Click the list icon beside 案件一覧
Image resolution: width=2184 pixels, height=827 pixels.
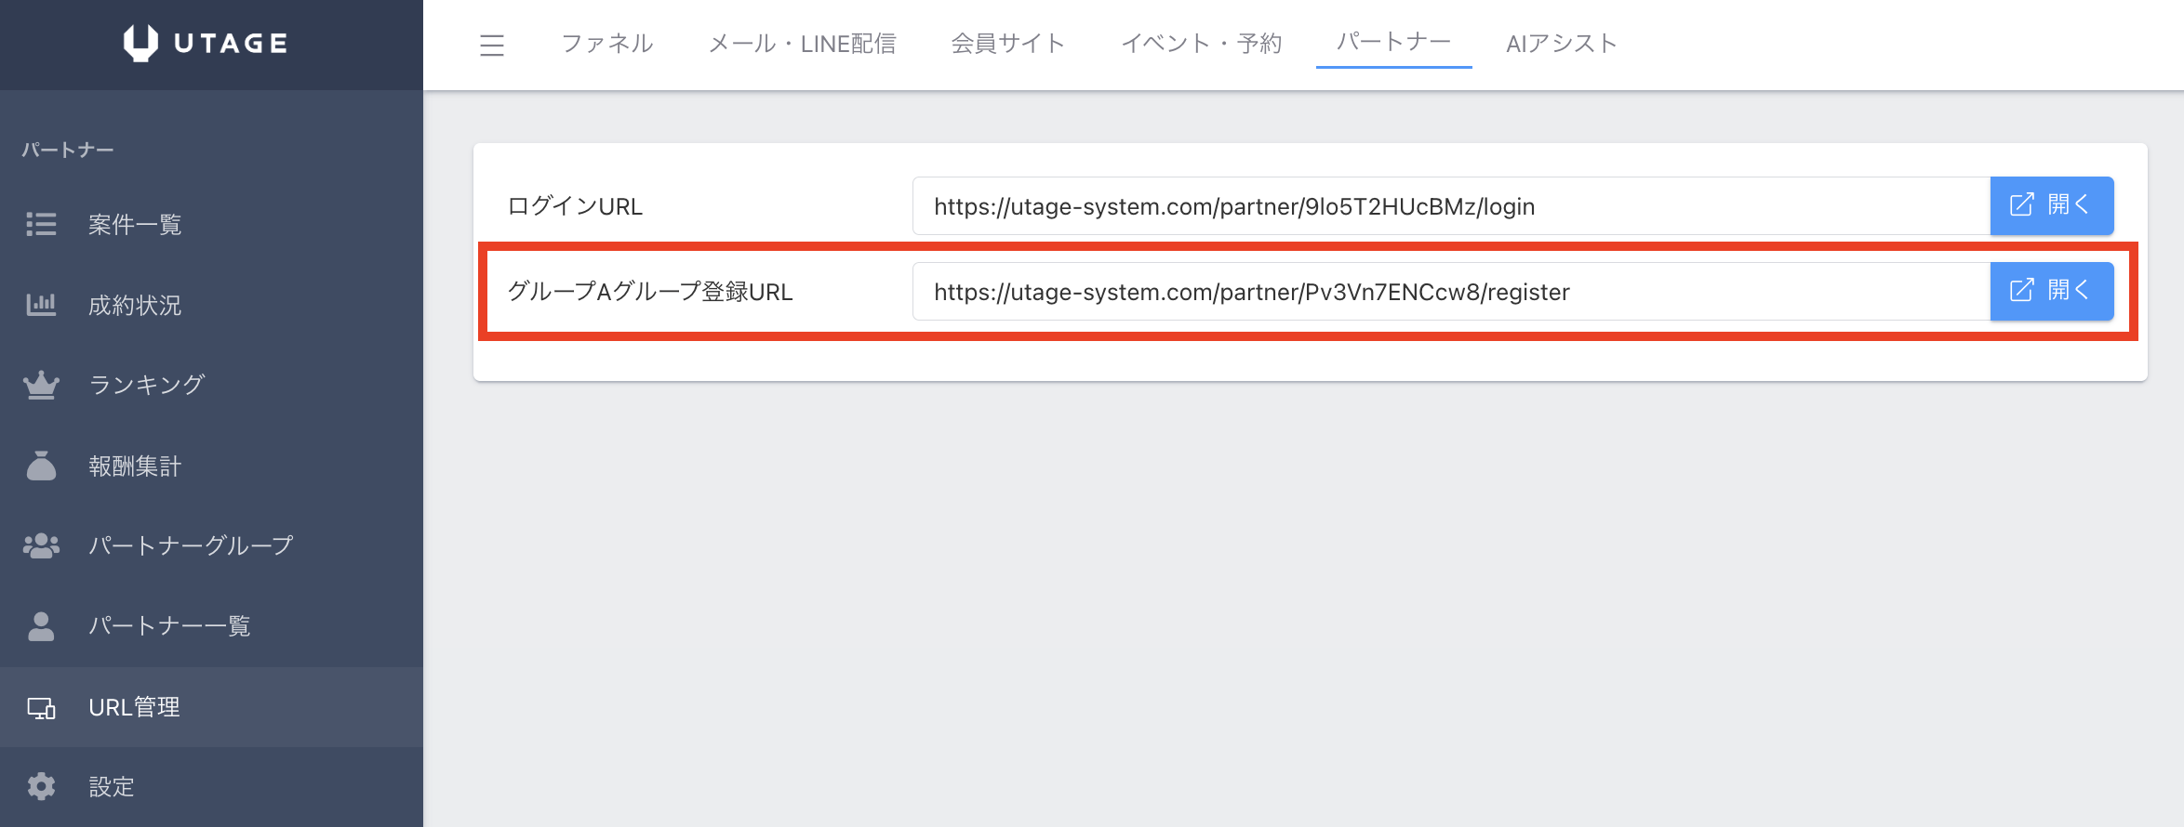pyautogui.click(x=41, y=224)
